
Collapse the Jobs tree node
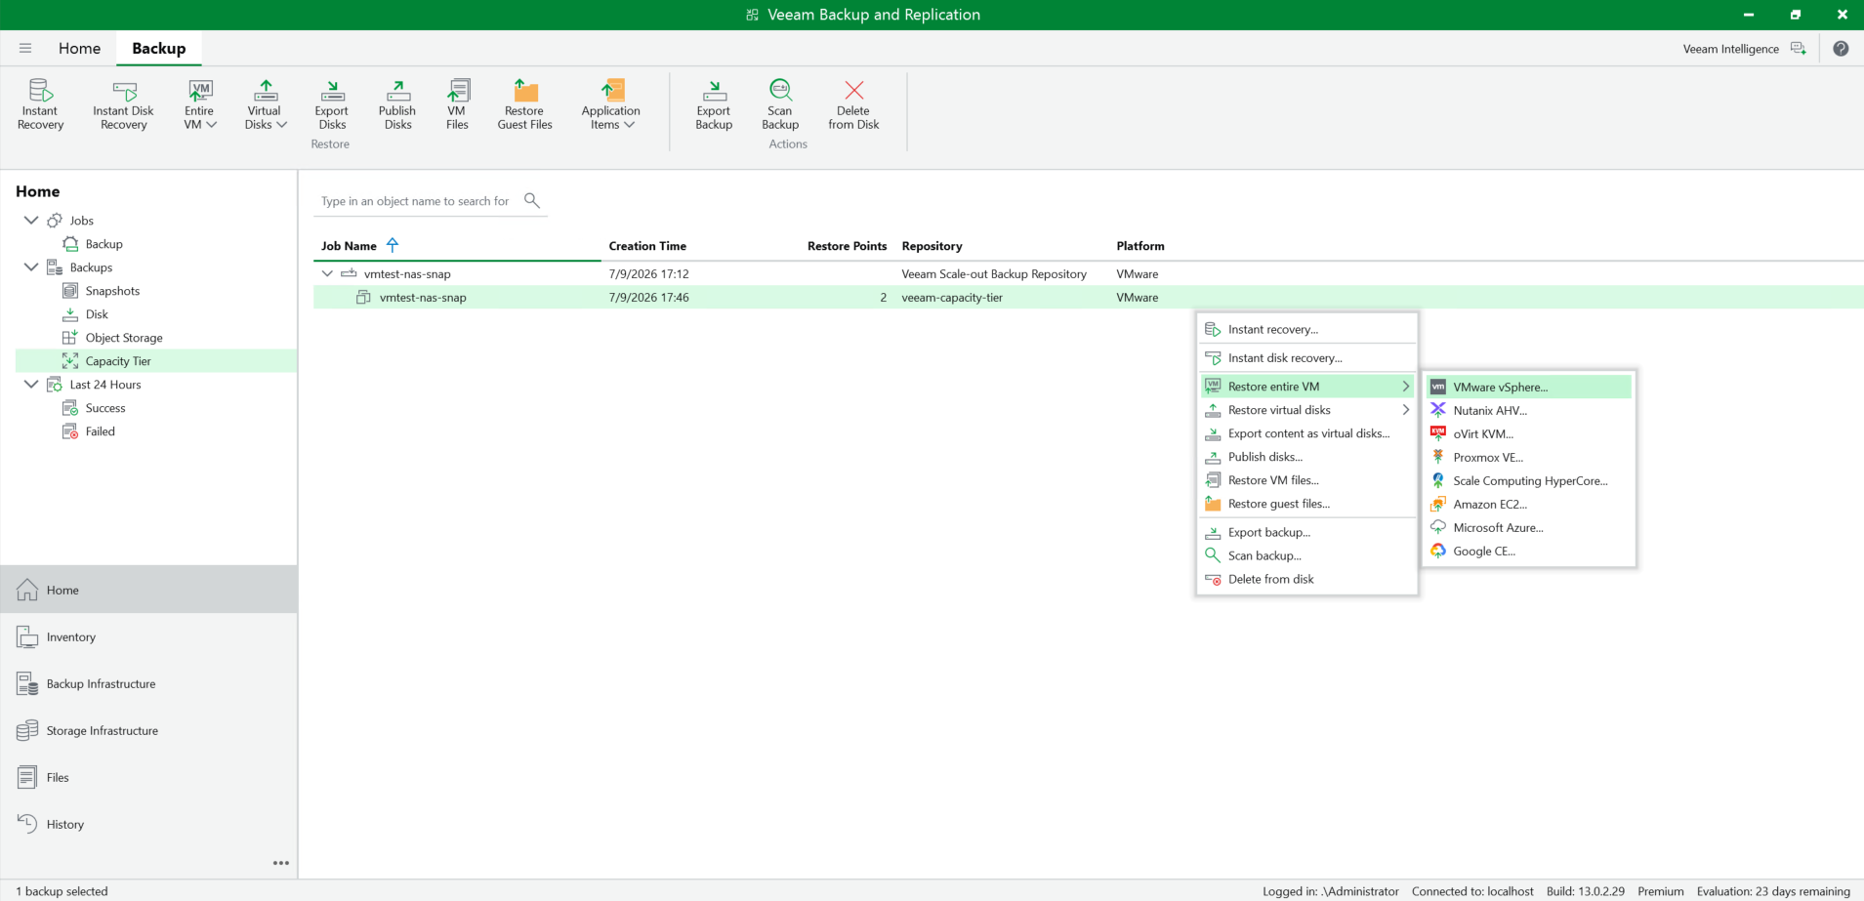pos(31,220)
